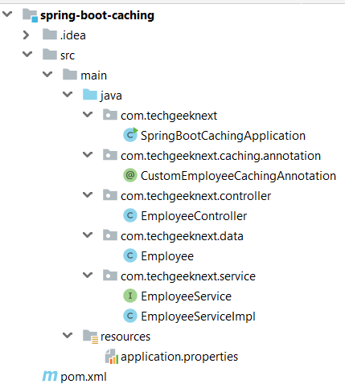The image size is (345, 388).
Task: Click the EmployeeService interface icon
Action: click(x=130, y=296)
